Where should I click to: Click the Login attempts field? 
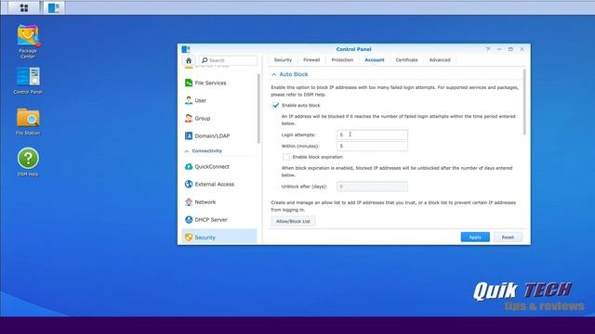coord(372,135)
